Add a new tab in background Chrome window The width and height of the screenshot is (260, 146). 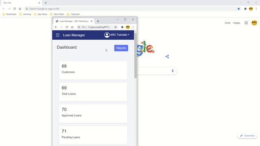coord(45,3)
